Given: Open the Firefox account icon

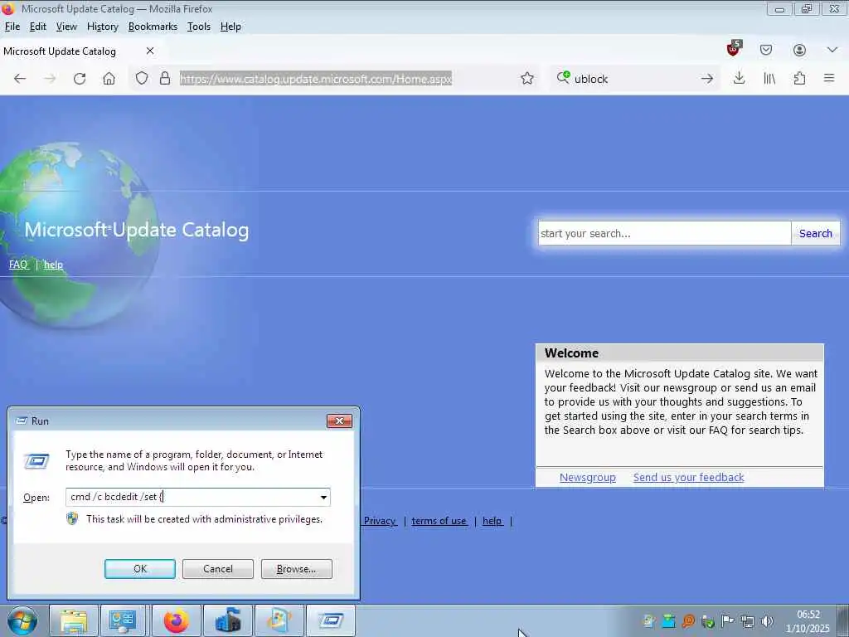Looking at the screenshot, I should [799, 50].
